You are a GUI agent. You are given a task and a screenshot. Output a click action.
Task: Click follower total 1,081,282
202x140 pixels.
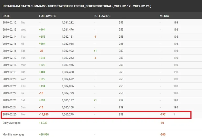(68, 23)
